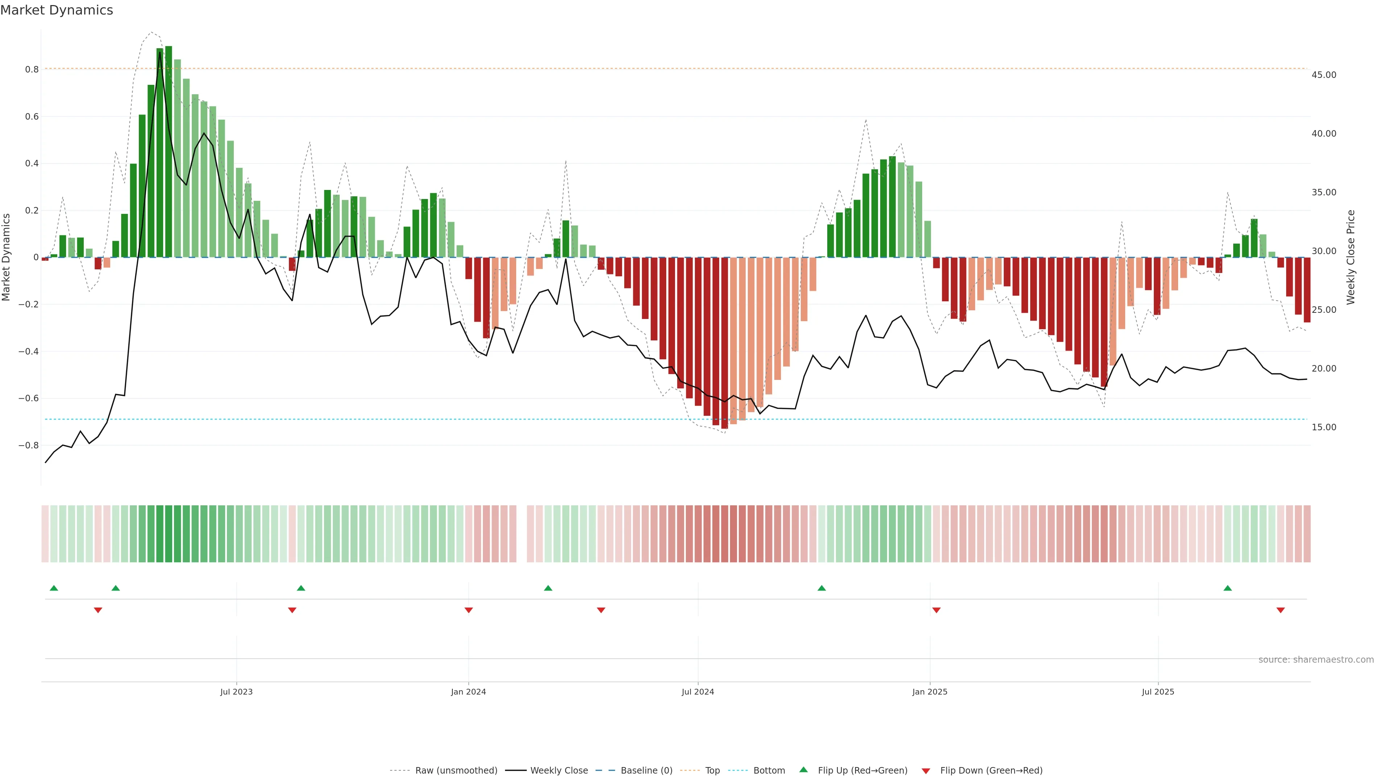This screenshot has height=783, width=1392.
Task: Click the Jan 2025 axis label
Action: 929,692
